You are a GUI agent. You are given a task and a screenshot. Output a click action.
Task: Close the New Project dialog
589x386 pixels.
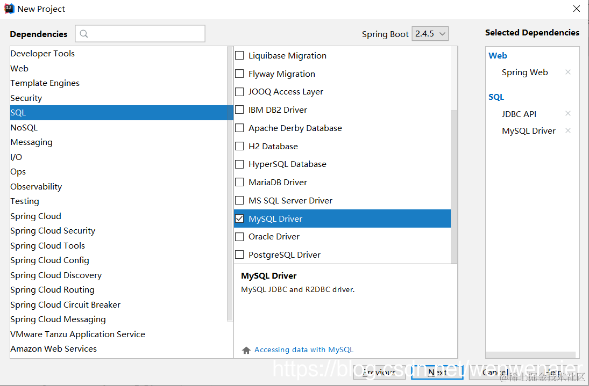point(577,9)
